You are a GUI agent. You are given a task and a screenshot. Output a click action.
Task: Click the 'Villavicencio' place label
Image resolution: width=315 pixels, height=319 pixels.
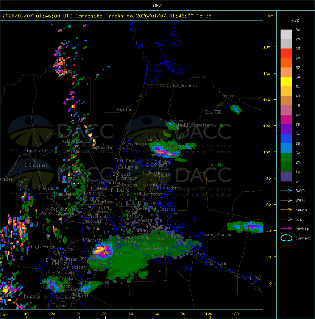click(76, 141)
